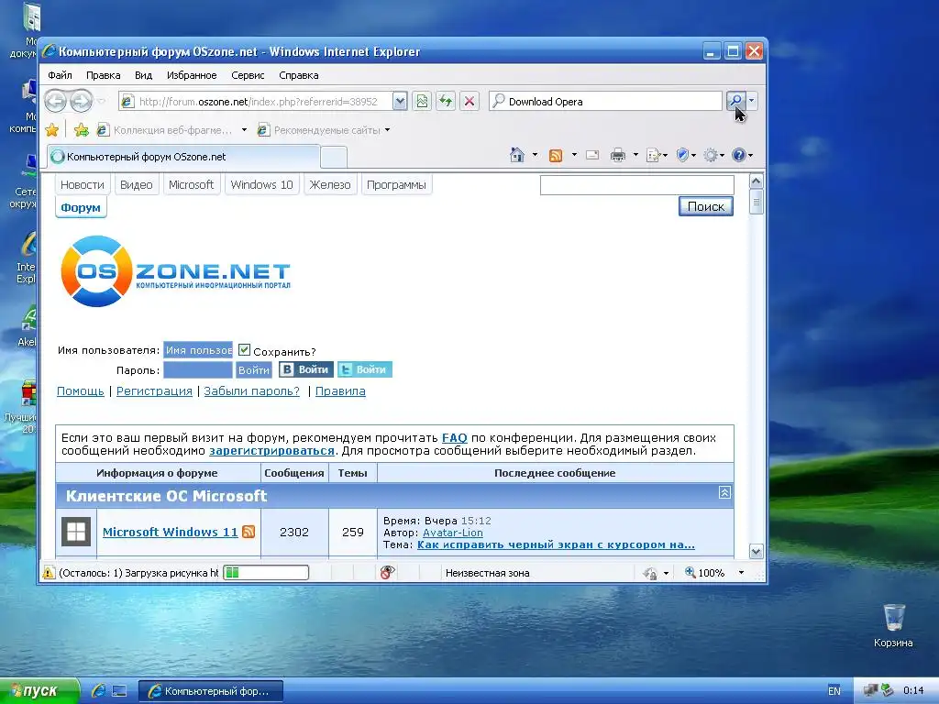The image size is (939, 704).
Task: Collapse the Клиентские ОС Microsoft category
Action: tap(724, 492)
